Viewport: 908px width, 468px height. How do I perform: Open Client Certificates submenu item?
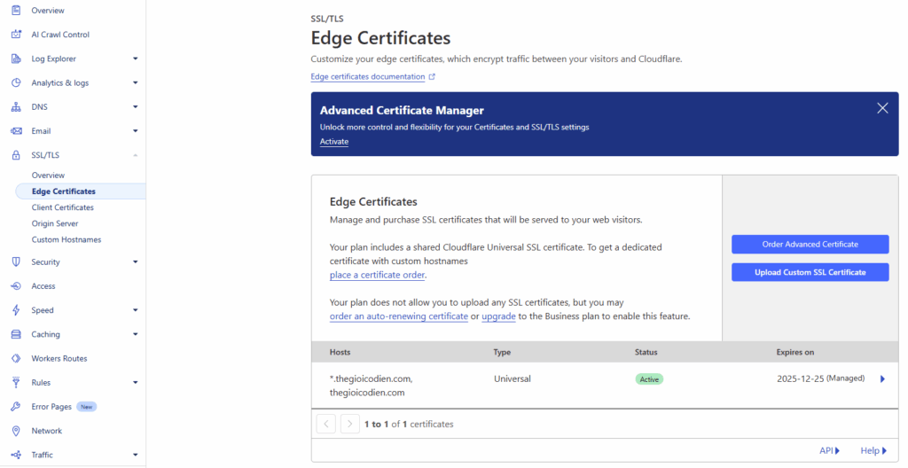[x=62, y=207]
